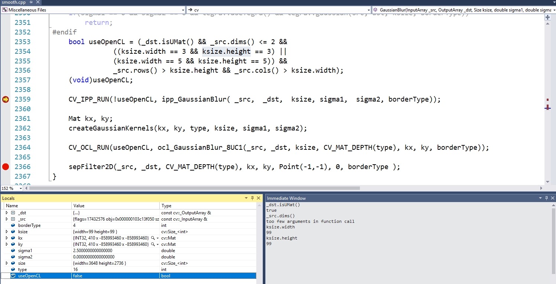The width and height of the screenshot is (556, 284).
Task: Click the Type column header in Locals
Action: click(x=208, y=206)
